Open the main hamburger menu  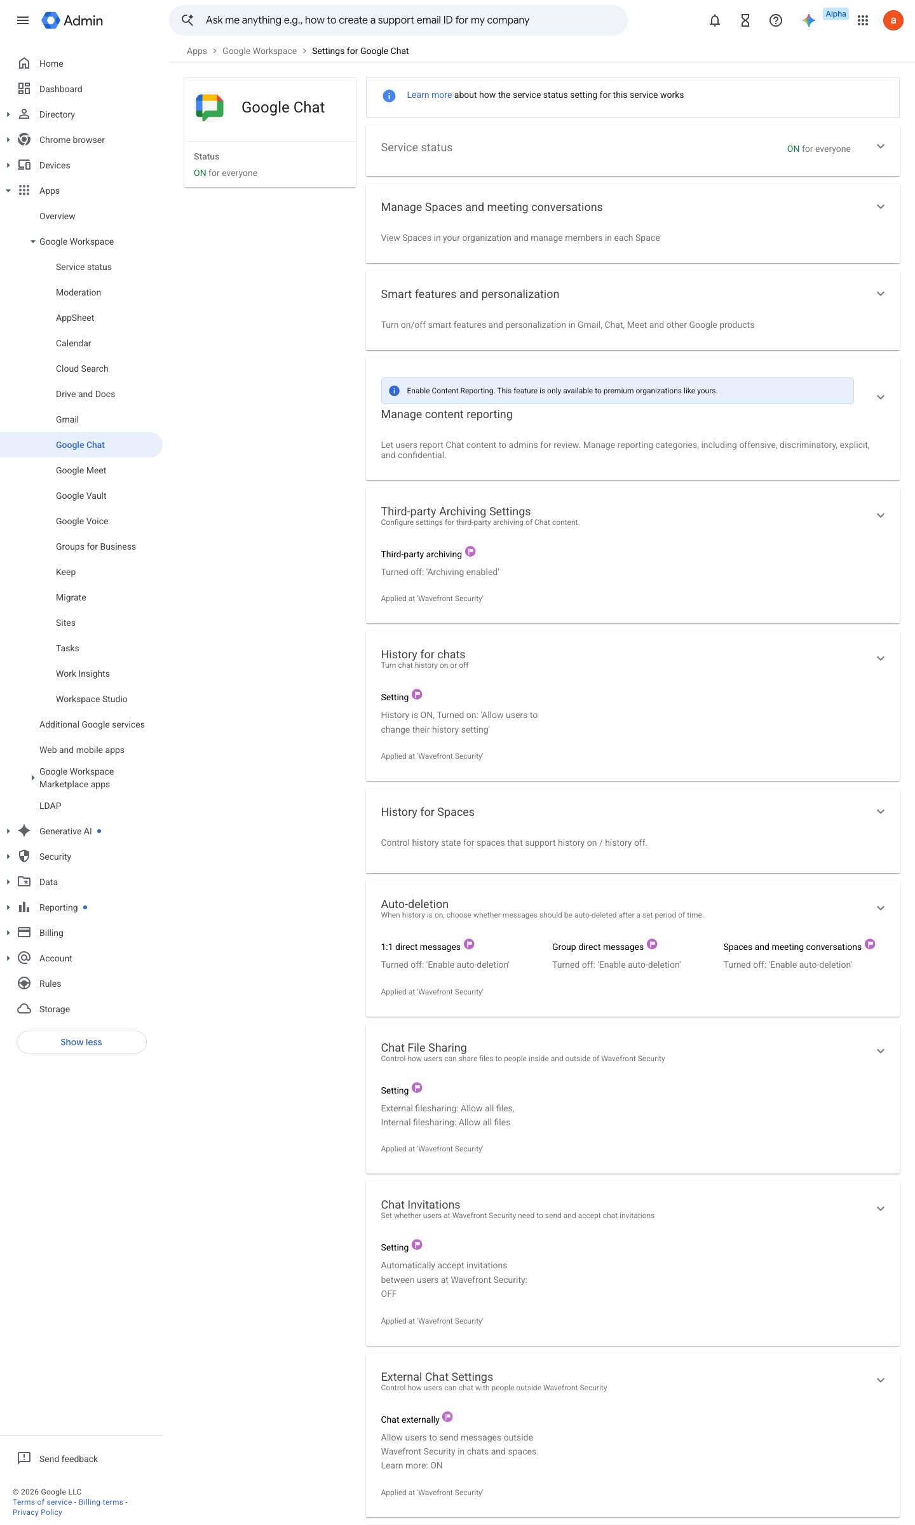[23, 20]
